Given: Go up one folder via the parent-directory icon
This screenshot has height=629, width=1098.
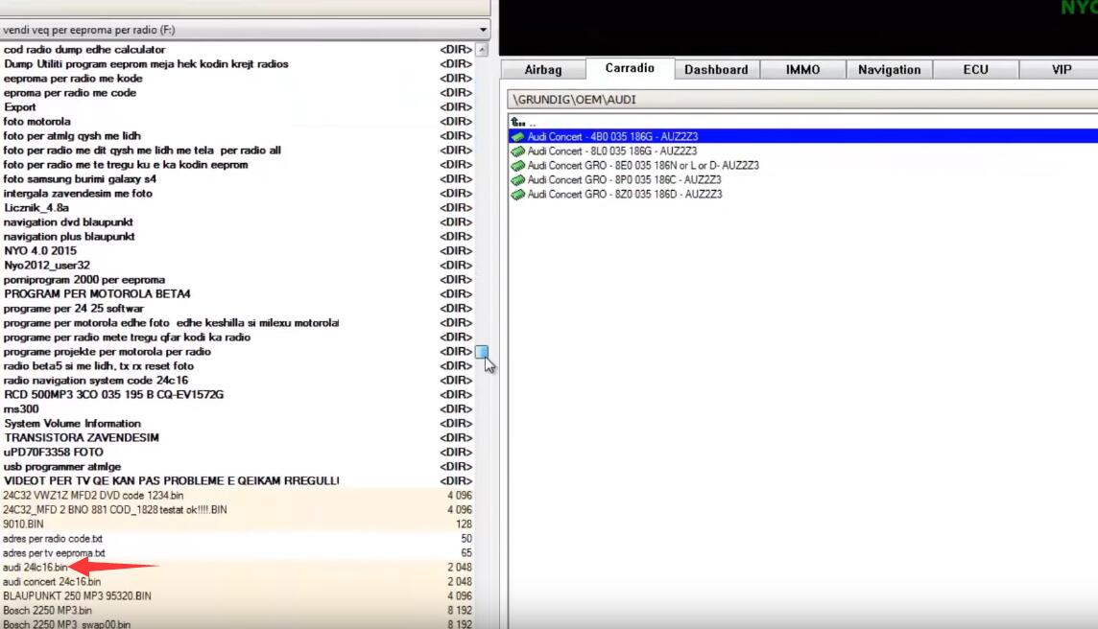Looking at the screenshot, I should click(517, 122).
